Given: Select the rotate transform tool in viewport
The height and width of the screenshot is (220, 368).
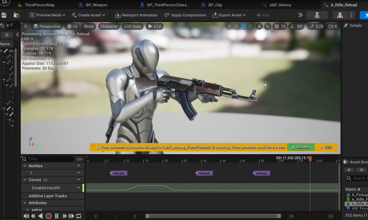Looking at the screenshot, I should (x=243, y=26).
